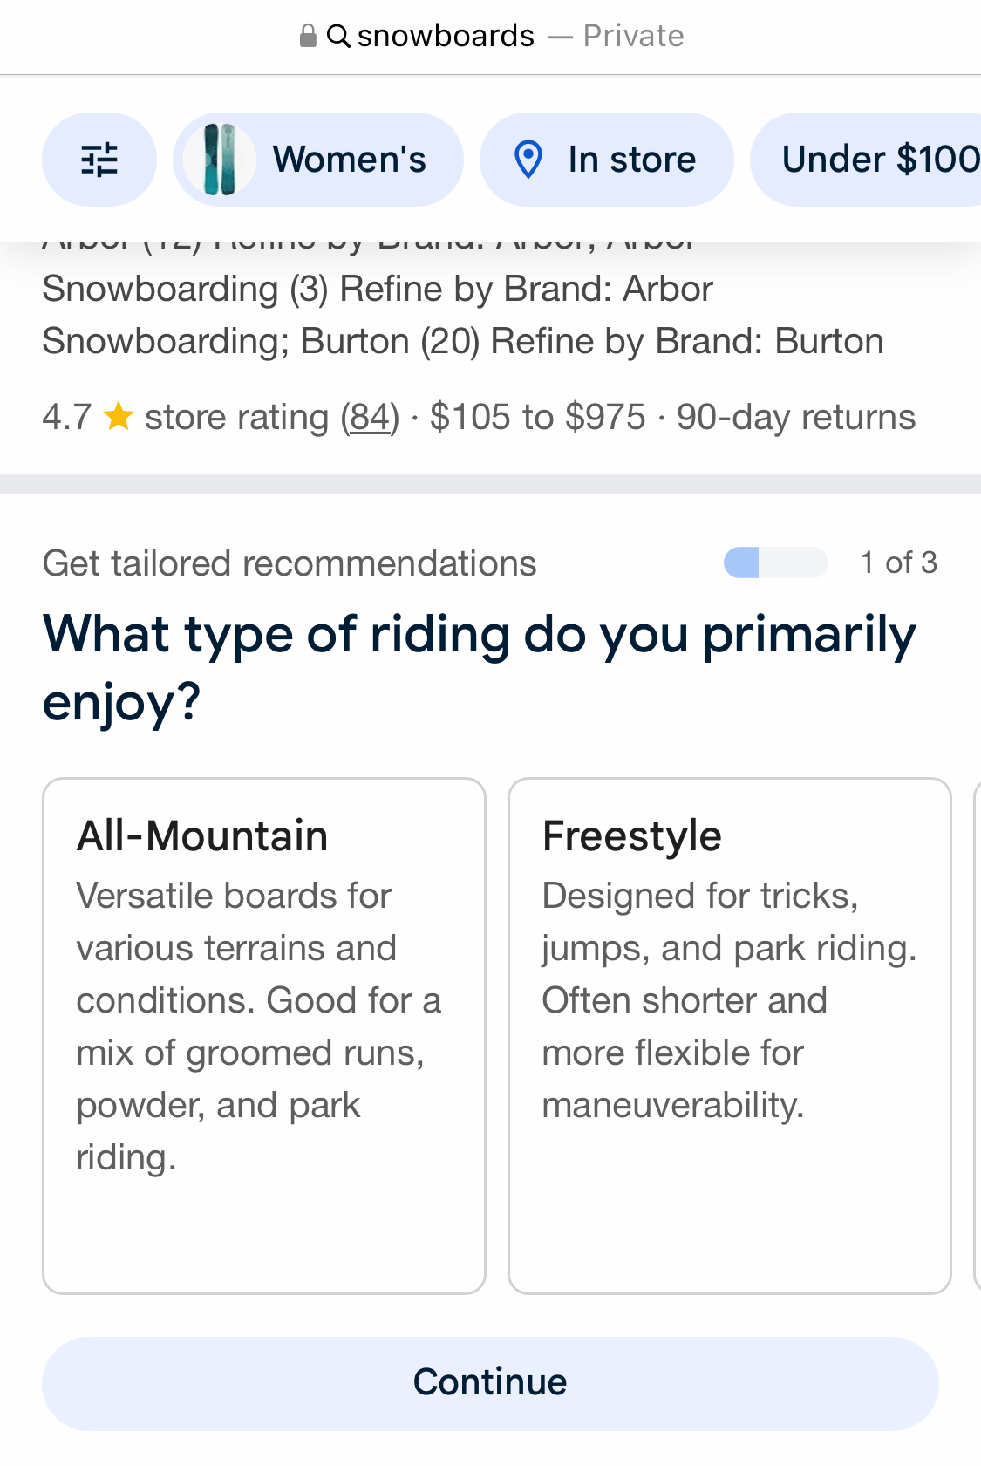Click the Private label in address bar

pyautogui.click(x=633, y=36)
